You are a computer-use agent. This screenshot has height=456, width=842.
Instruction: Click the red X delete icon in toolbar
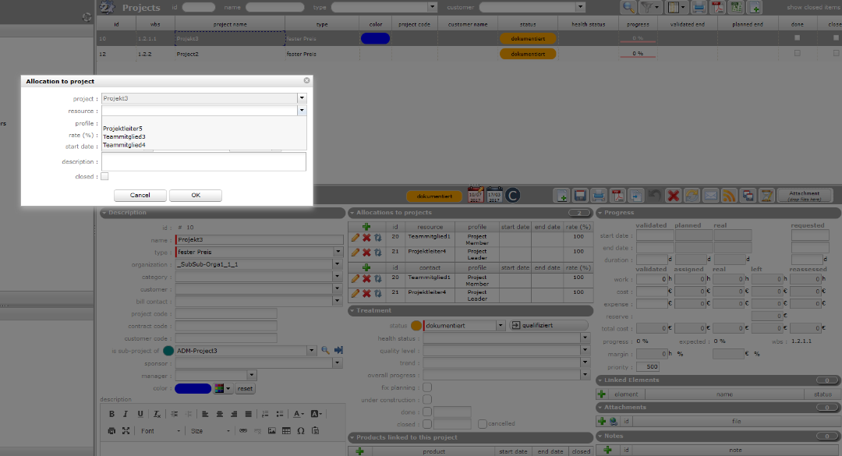673,196
